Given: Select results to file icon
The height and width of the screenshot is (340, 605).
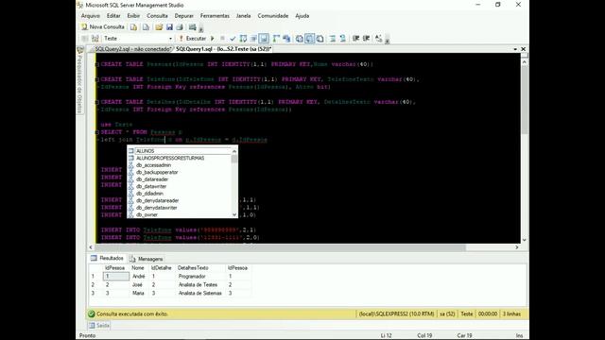Looking at the screenshot, I should (320, 39).
